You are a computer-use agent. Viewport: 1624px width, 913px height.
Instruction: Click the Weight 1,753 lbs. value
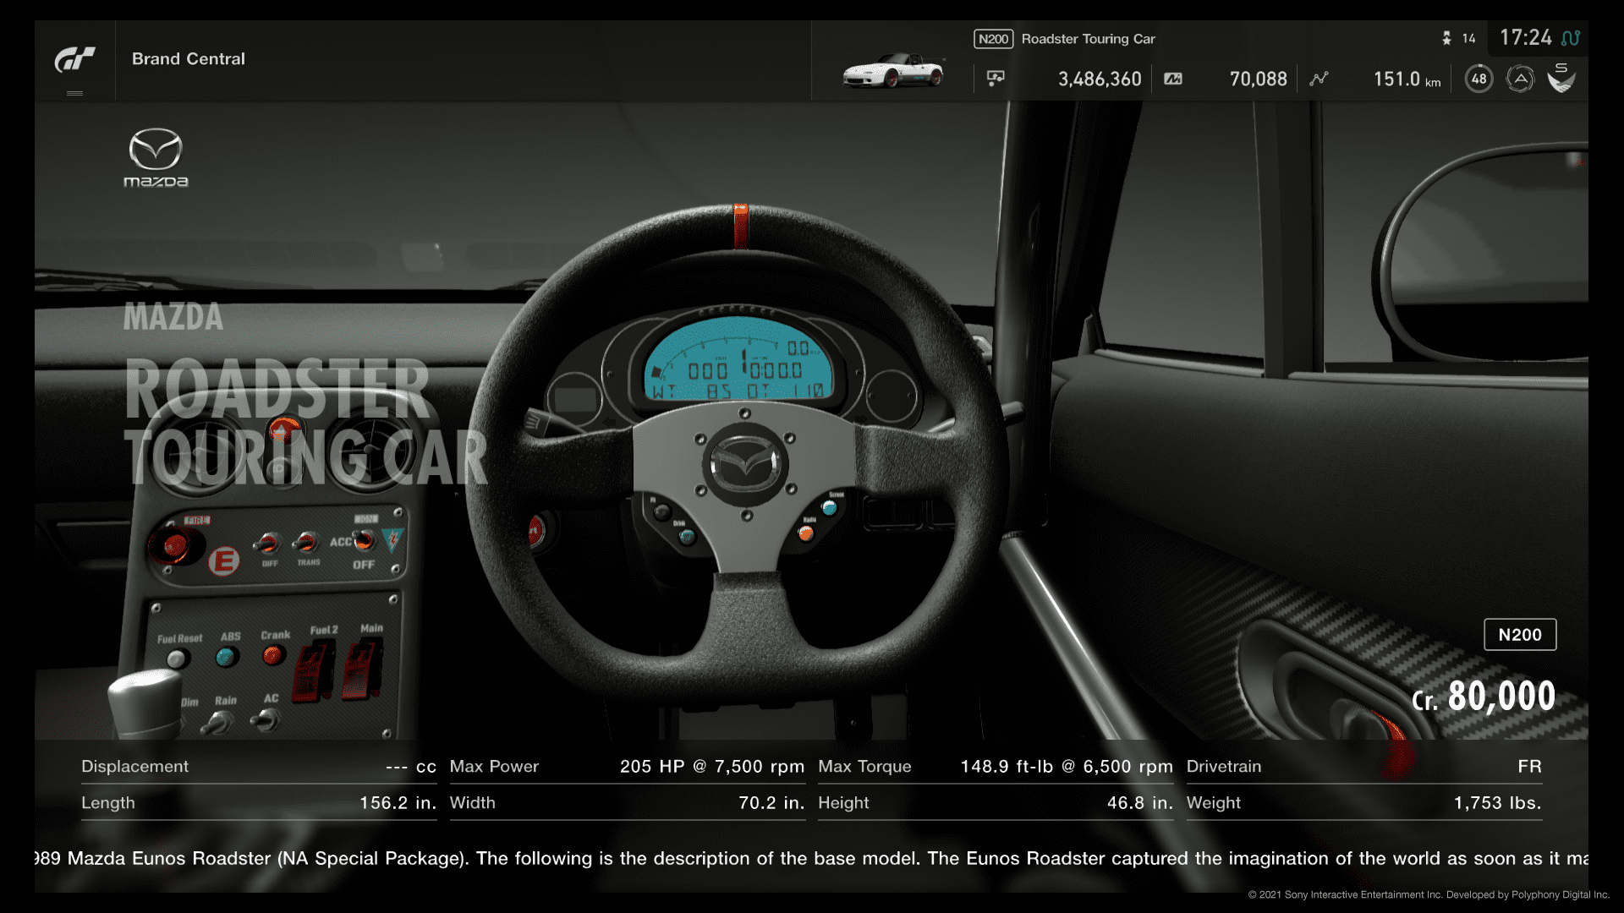pos(1497,803)
